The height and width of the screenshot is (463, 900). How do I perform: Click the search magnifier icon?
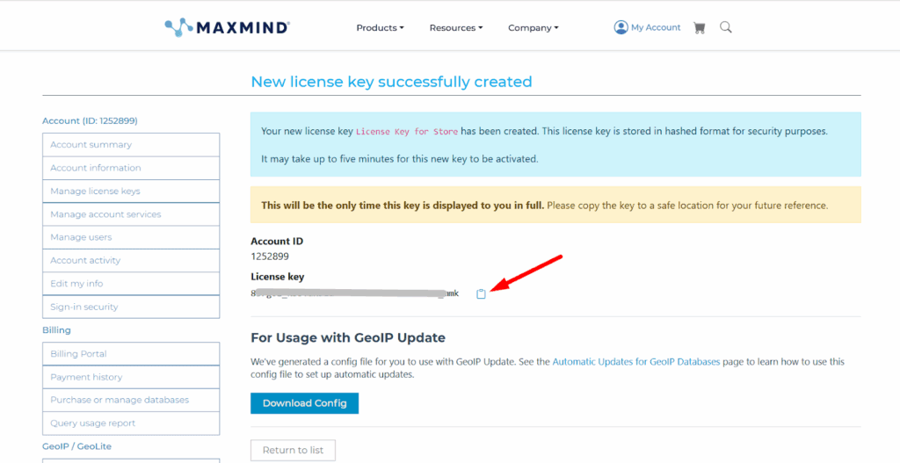[x=725, y=27]
